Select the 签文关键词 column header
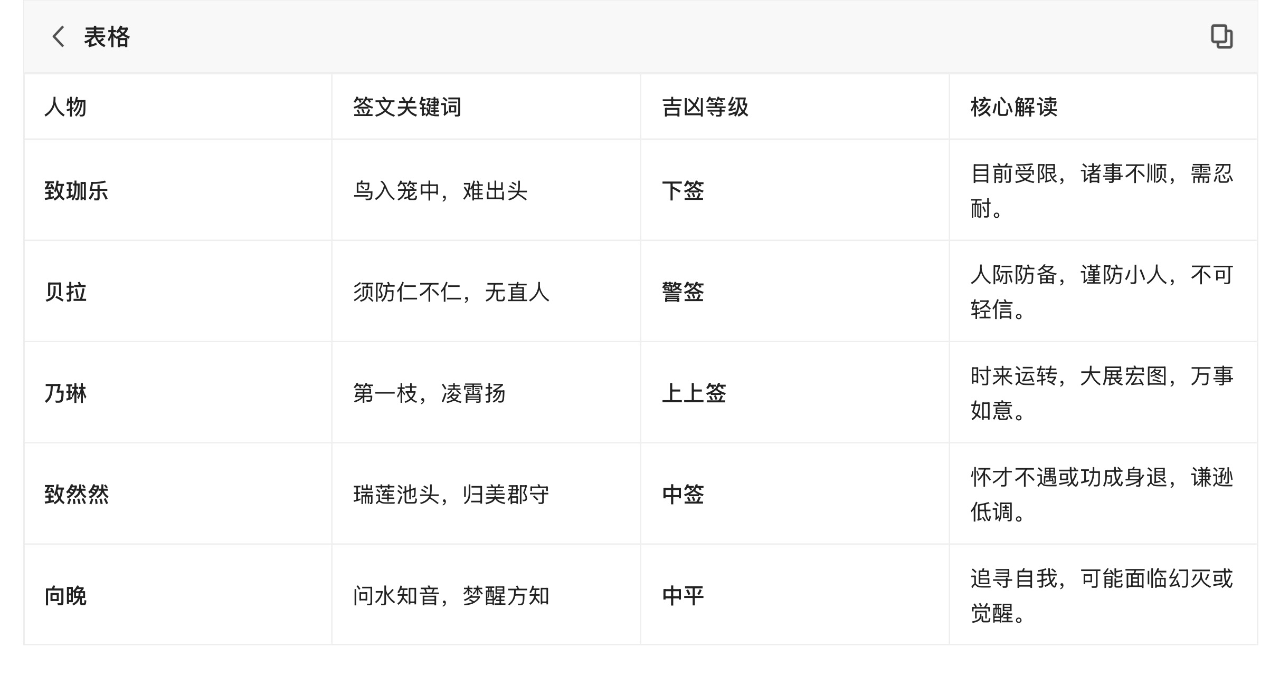 click(x=407, y=107)
